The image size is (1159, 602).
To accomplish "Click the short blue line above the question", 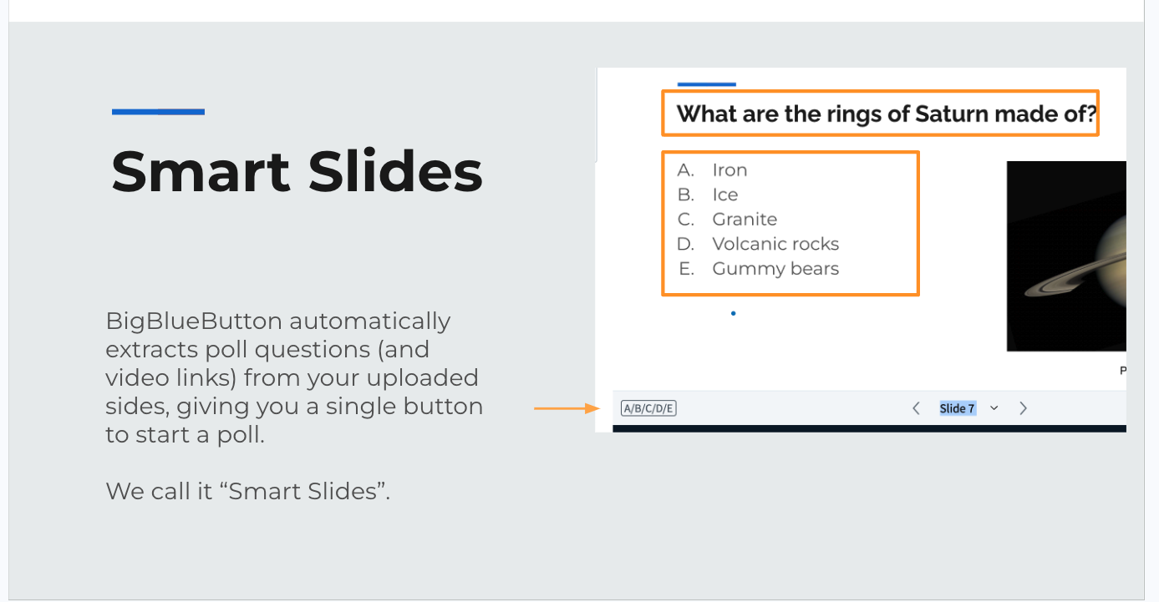I will click(x=706, y=84).
